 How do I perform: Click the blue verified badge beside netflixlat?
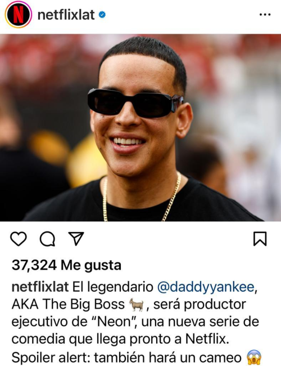click(102, 15)
